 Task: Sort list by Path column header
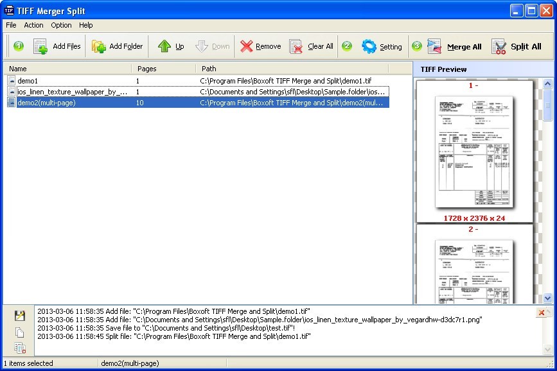pos(292,69)
